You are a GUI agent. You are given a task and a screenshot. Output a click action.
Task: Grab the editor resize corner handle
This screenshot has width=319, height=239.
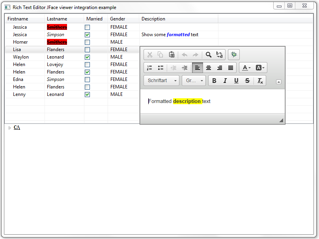point(281,120)
